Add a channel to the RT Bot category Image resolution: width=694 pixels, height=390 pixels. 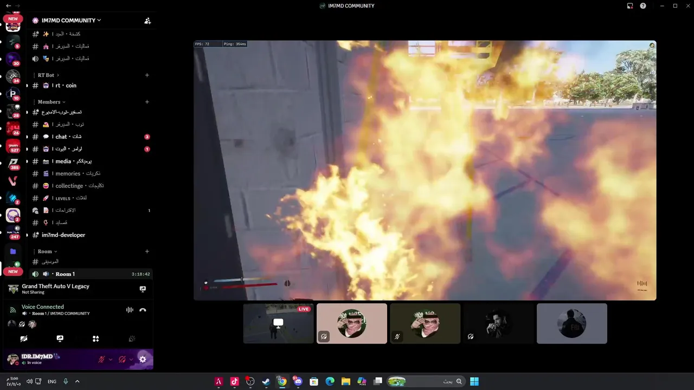pos(147,75)
